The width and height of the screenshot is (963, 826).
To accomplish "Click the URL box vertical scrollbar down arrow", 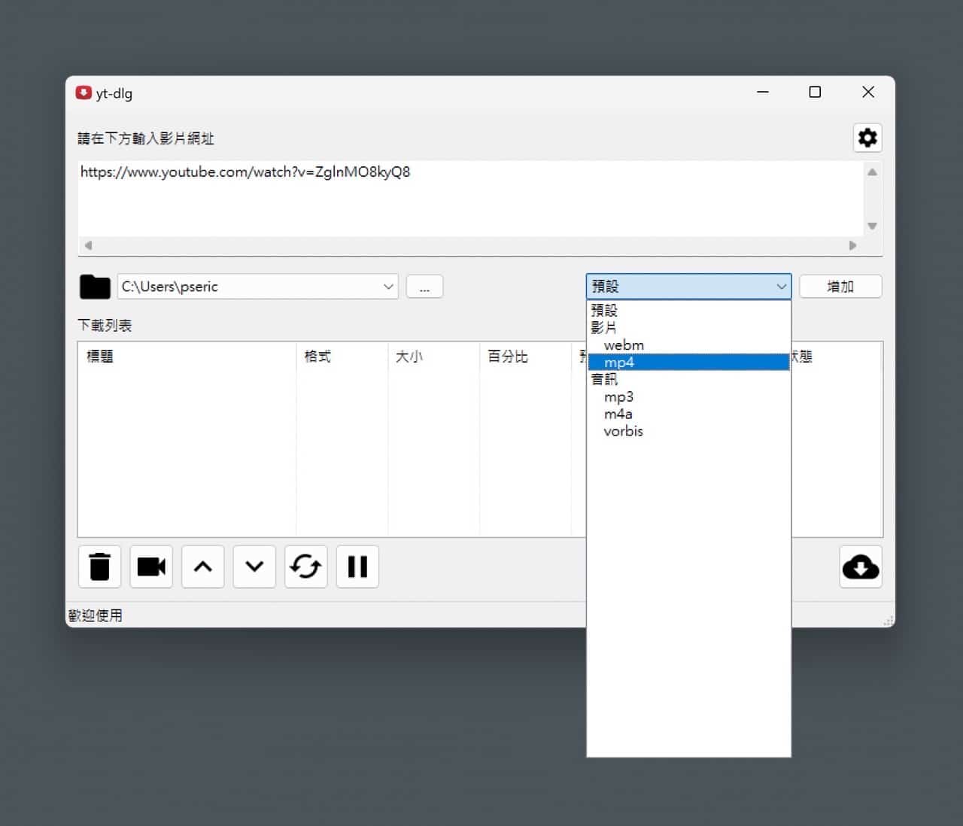I will point(872,226).
